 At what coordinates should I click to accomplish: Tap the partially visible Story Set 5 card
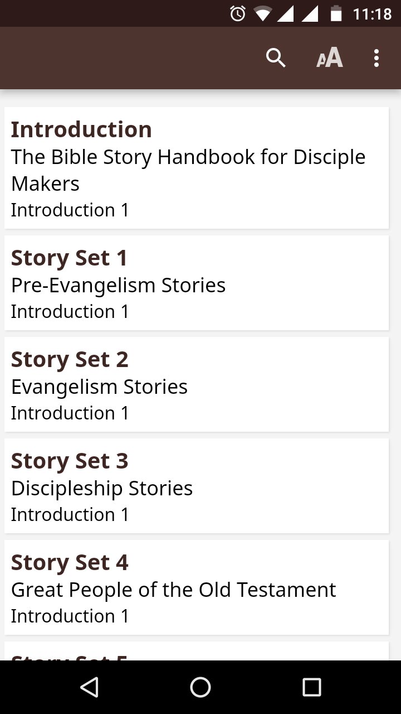pyautogui.click(x=196, y=653)
